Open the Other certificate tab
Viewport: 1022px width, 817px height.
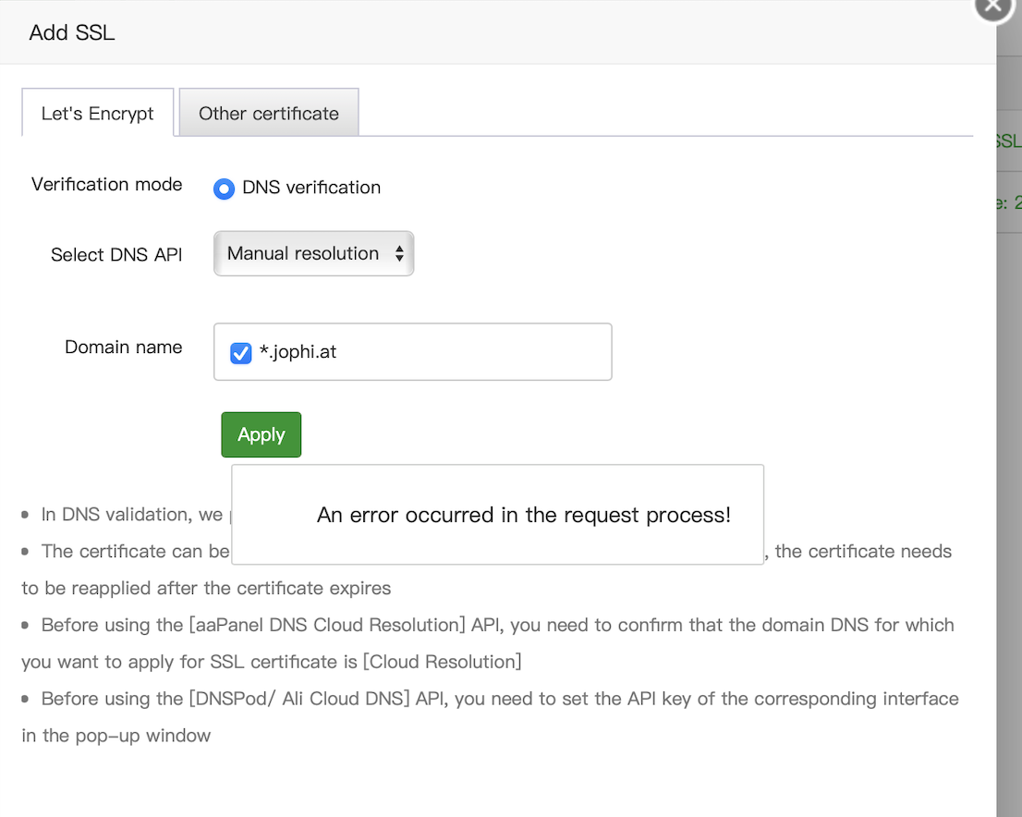point(269,114)
